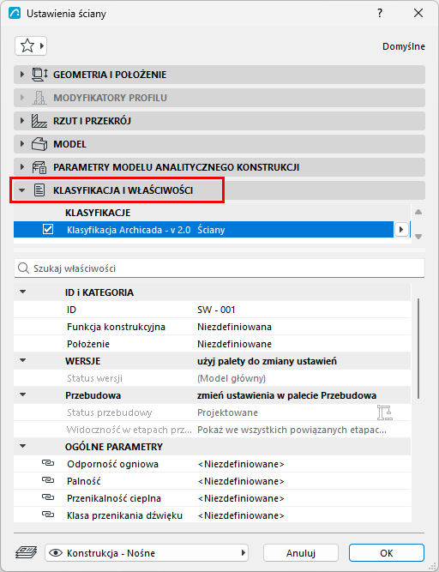Uncheck Klasyfikacja Archicada v 2.0 checkbox
The image size is (439, 572).
[48, 230]
